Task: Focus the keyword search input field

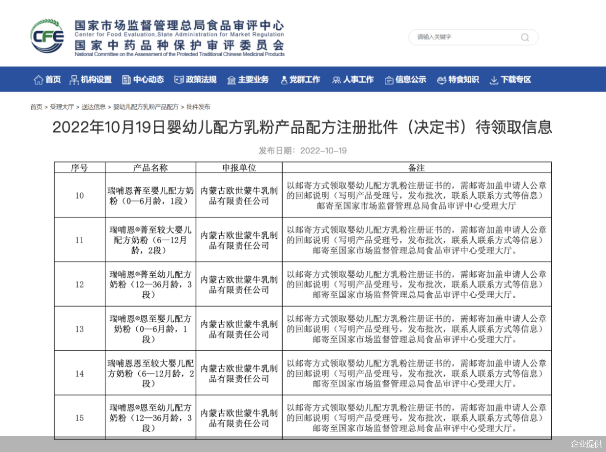Action: [x=464, y=38]
